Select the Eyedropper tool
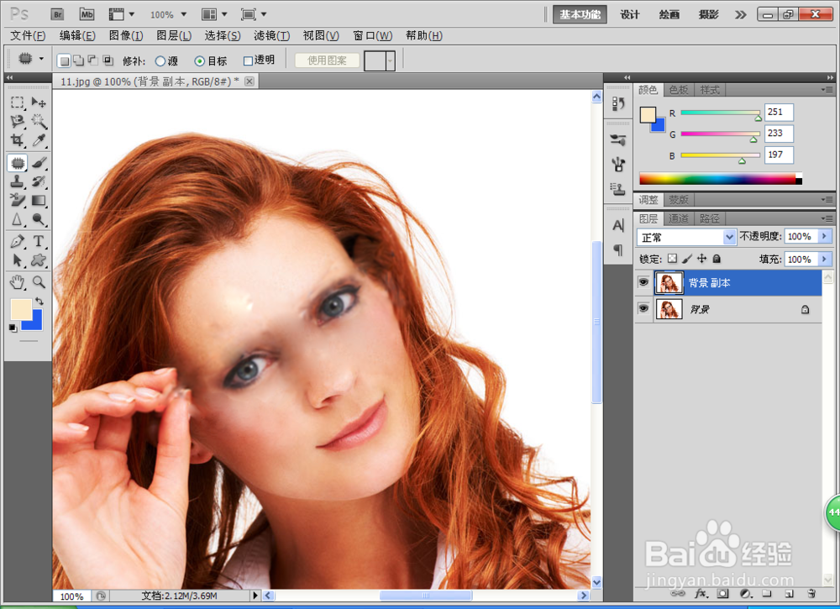The width and height of the screenshot is (840, 609). (39, 140)
